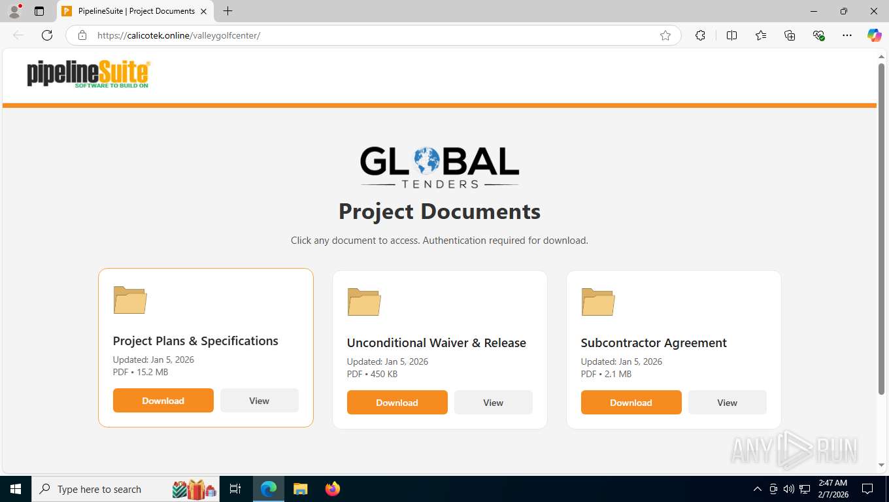The width and height of the screenshot is (889, 502).
Task: Open the Extensions puzzle icon
Action: click(700, 35)
